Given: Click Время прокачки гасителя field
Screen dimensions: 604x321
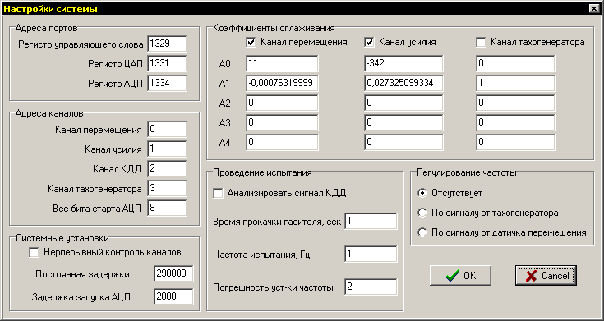Looking at the screenshot, I should click(371, 222).
